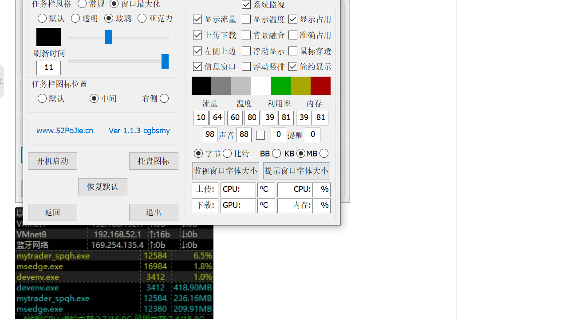This screenshot has height=319, width=568.
Task: Select the green color swatch
Action: pyautogui.click(x=280, y=86)
